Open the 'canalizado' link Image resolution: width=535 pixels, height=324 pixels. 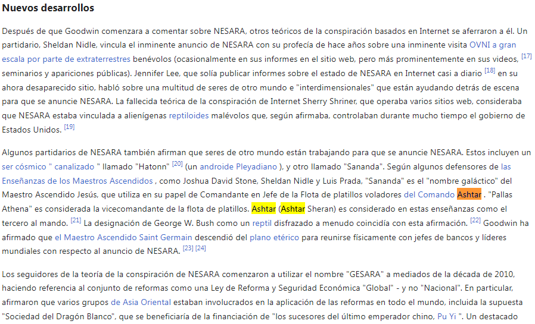pos(74,167)
